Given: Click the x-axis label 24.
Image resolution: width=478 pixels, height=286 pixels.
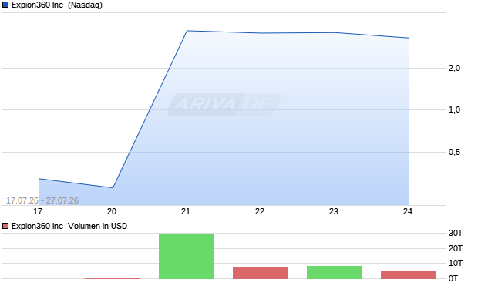Looking at the screenshot, I should tap(409, 211).
